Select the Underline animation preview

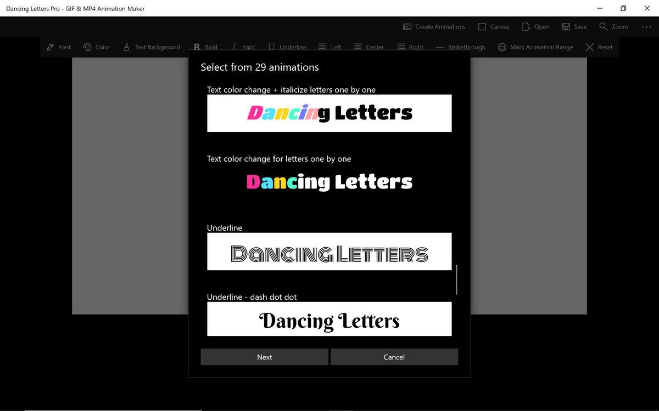click(329, 252)
